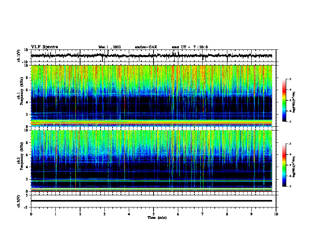Select the "start UT = 7 :20: 0" text
Viewport: 311px width, 240px height.
click(190, 47)
